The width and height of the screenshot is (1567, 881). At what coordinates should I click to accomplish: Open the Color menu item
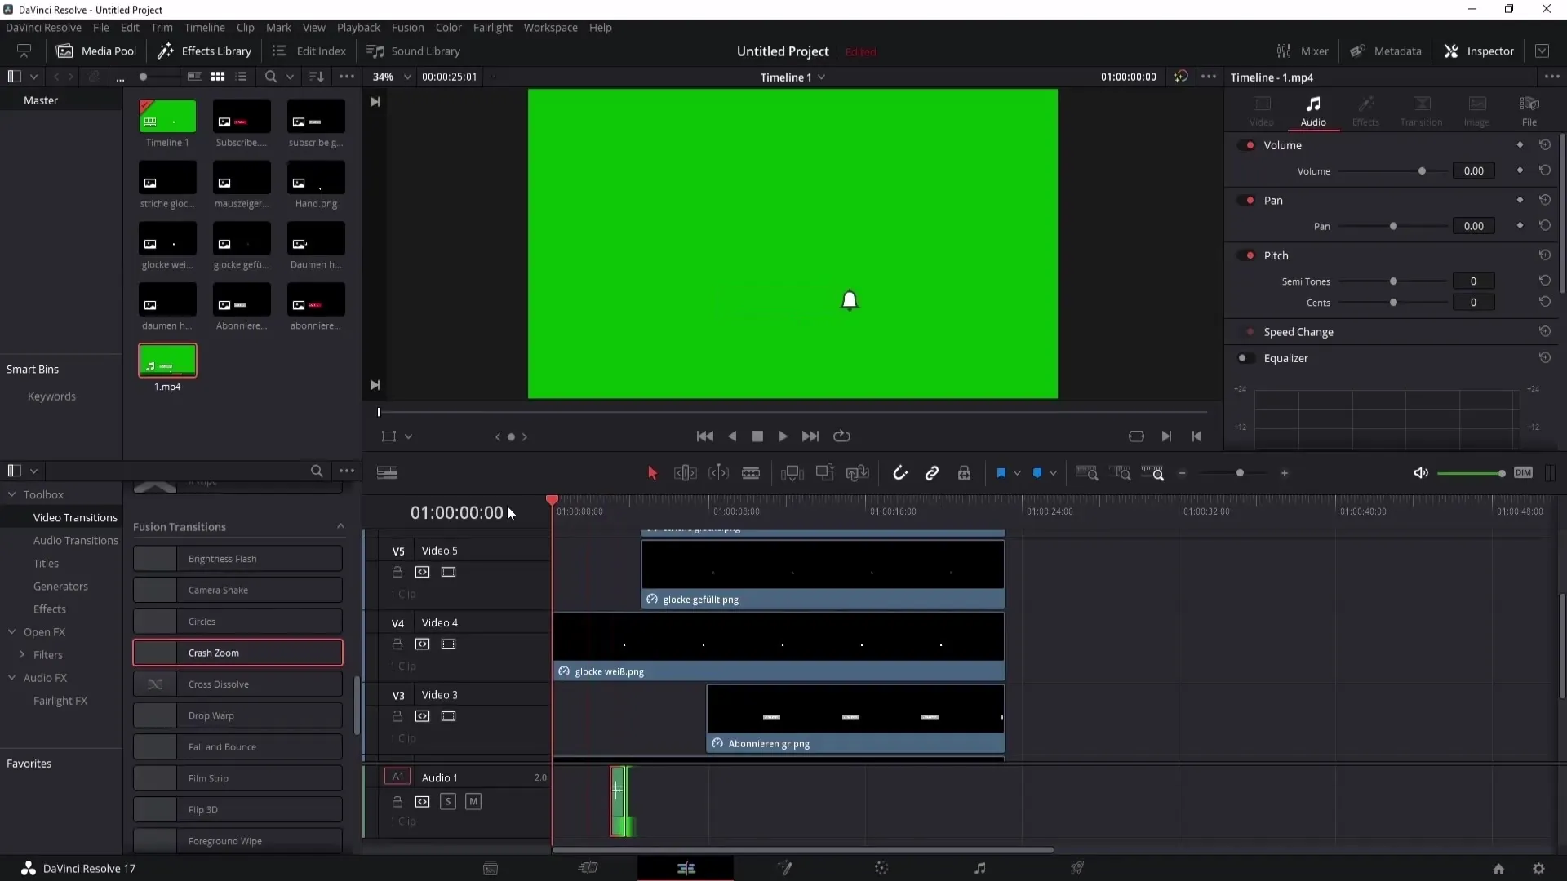[x=448, y=27]
